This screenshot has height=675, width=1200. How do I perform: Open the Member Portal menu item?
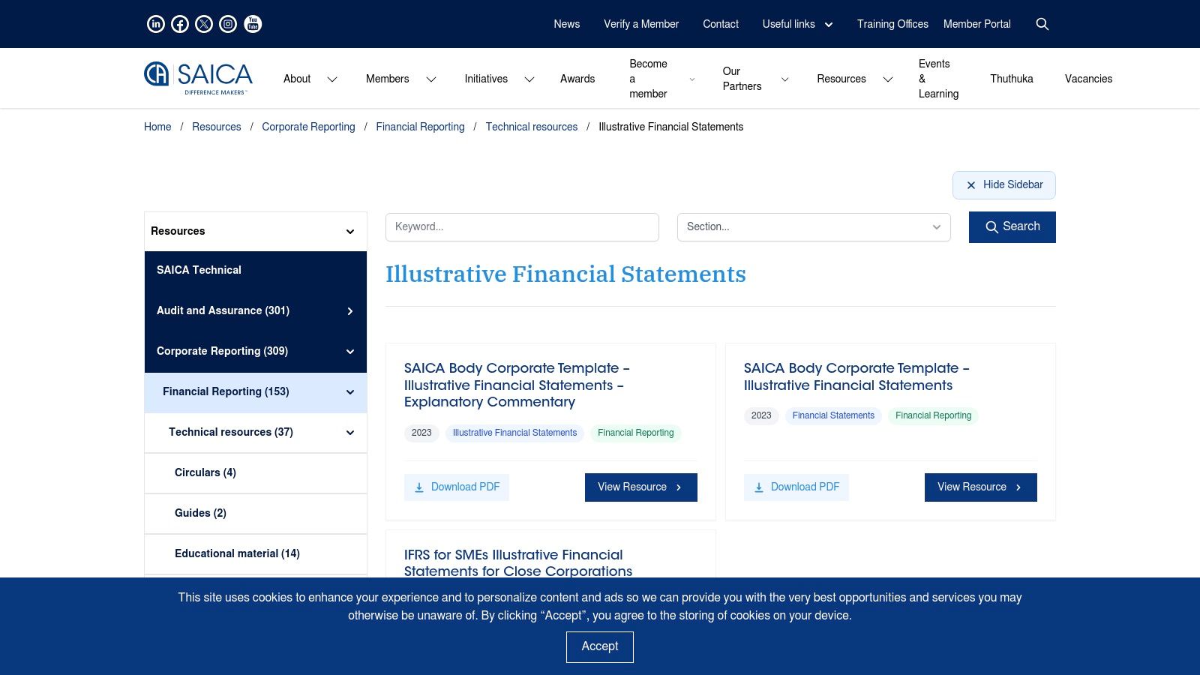(976, 24)
